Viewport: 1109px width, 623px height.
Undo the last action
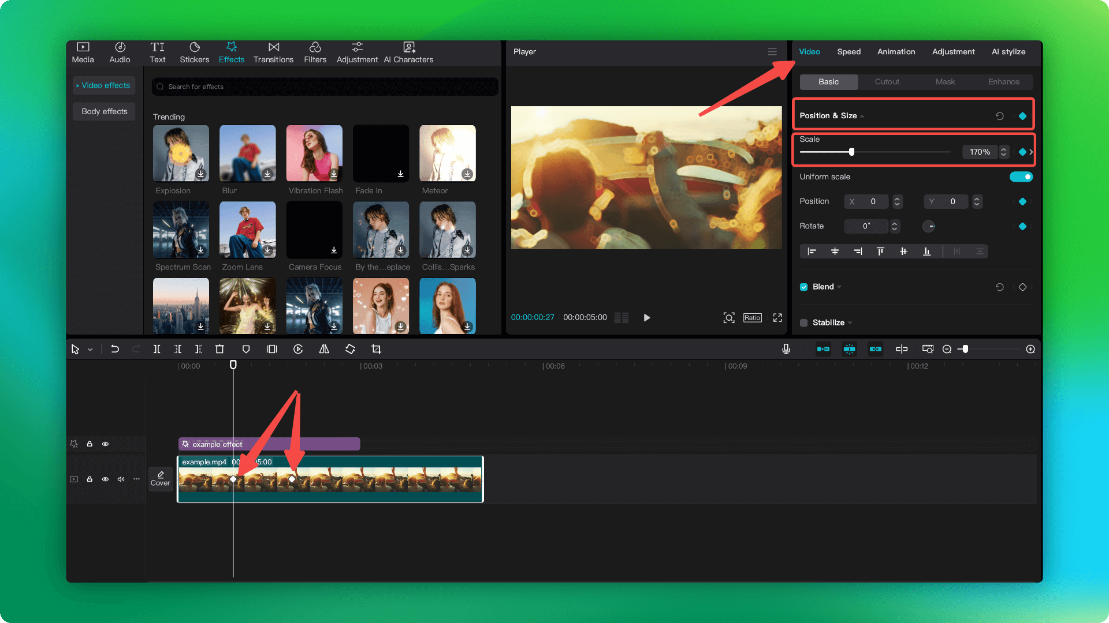click(x=114, y=348)
